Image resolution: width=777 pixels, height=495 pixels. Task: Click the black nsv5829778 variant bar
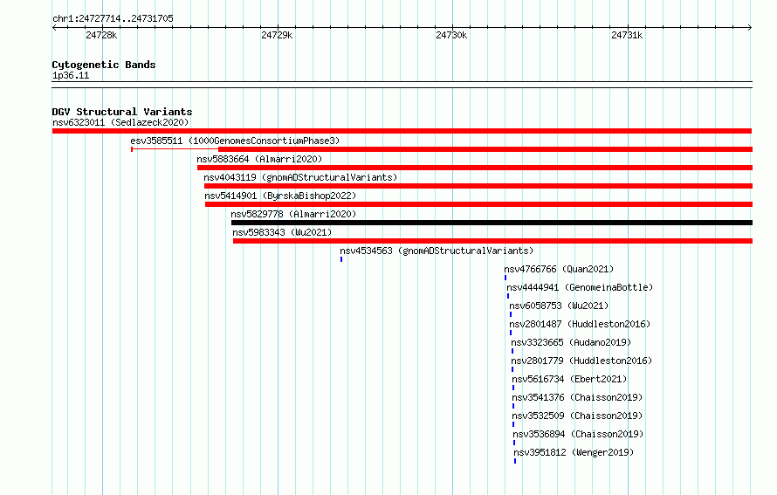tap(492, 223)
